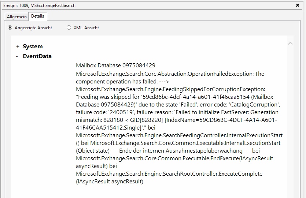Collapse the EventData node

tap(17, 56)
